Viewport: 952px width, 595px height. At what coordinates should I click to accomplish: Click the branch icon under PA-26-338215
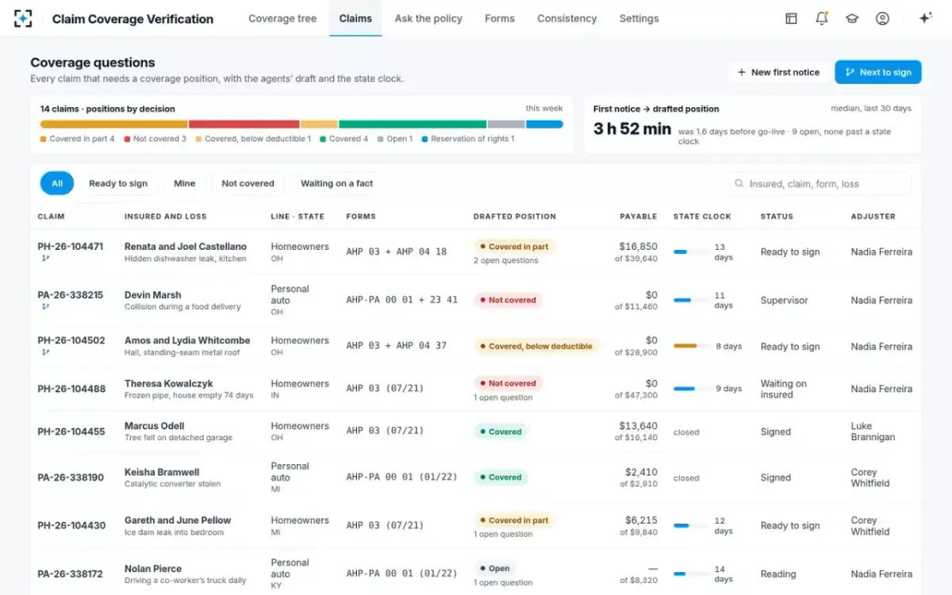point(44,306)
